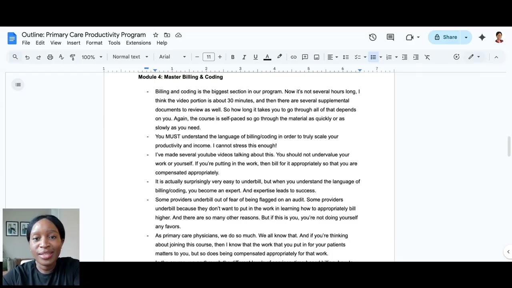The image size is (512, 288).
Task: Rename the document title field
Action: coord(84,35)
